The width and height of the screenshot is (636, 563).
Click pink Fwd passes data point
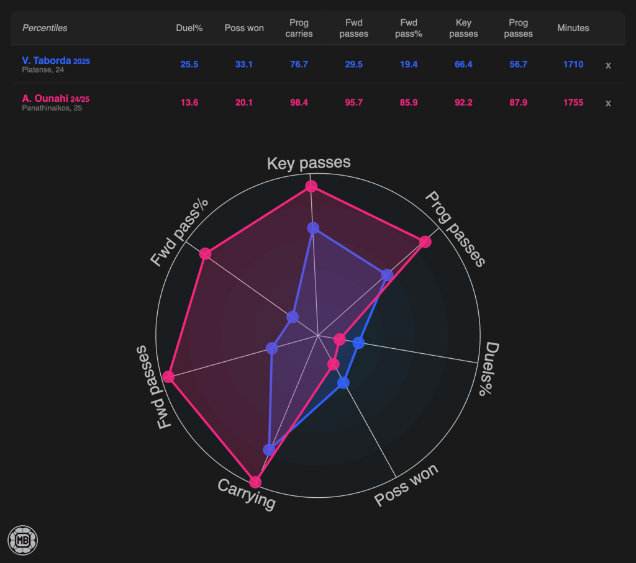pos(168,377)
